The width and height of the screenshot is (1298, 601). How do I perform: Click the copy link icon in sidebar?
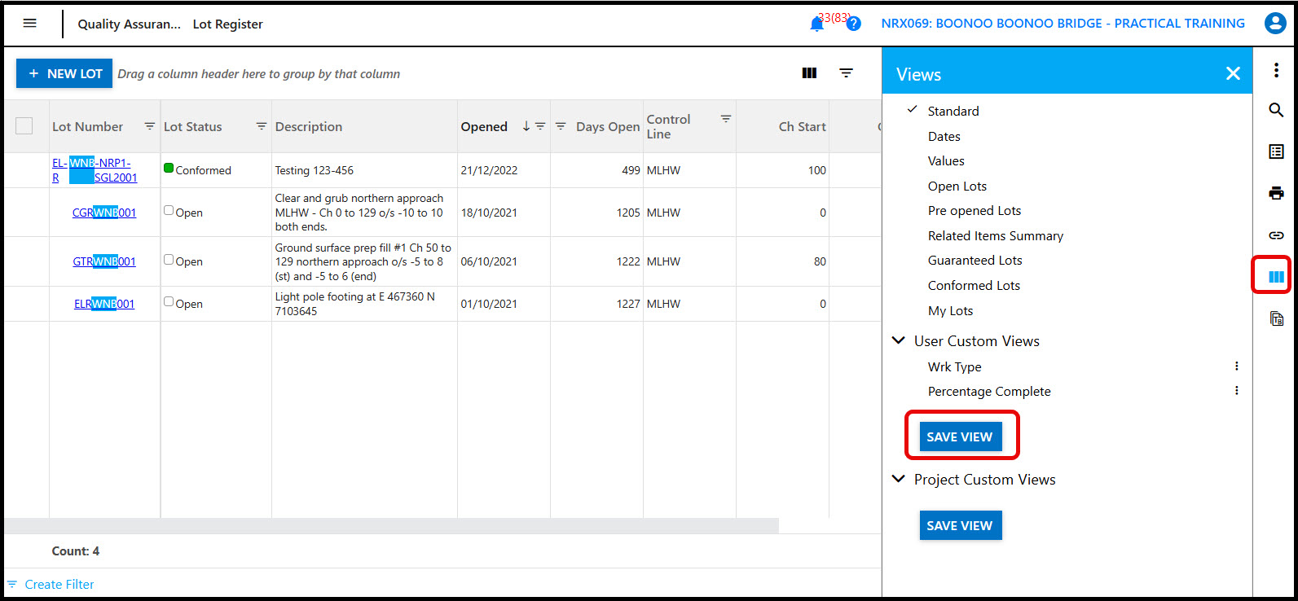[1276, 235]
